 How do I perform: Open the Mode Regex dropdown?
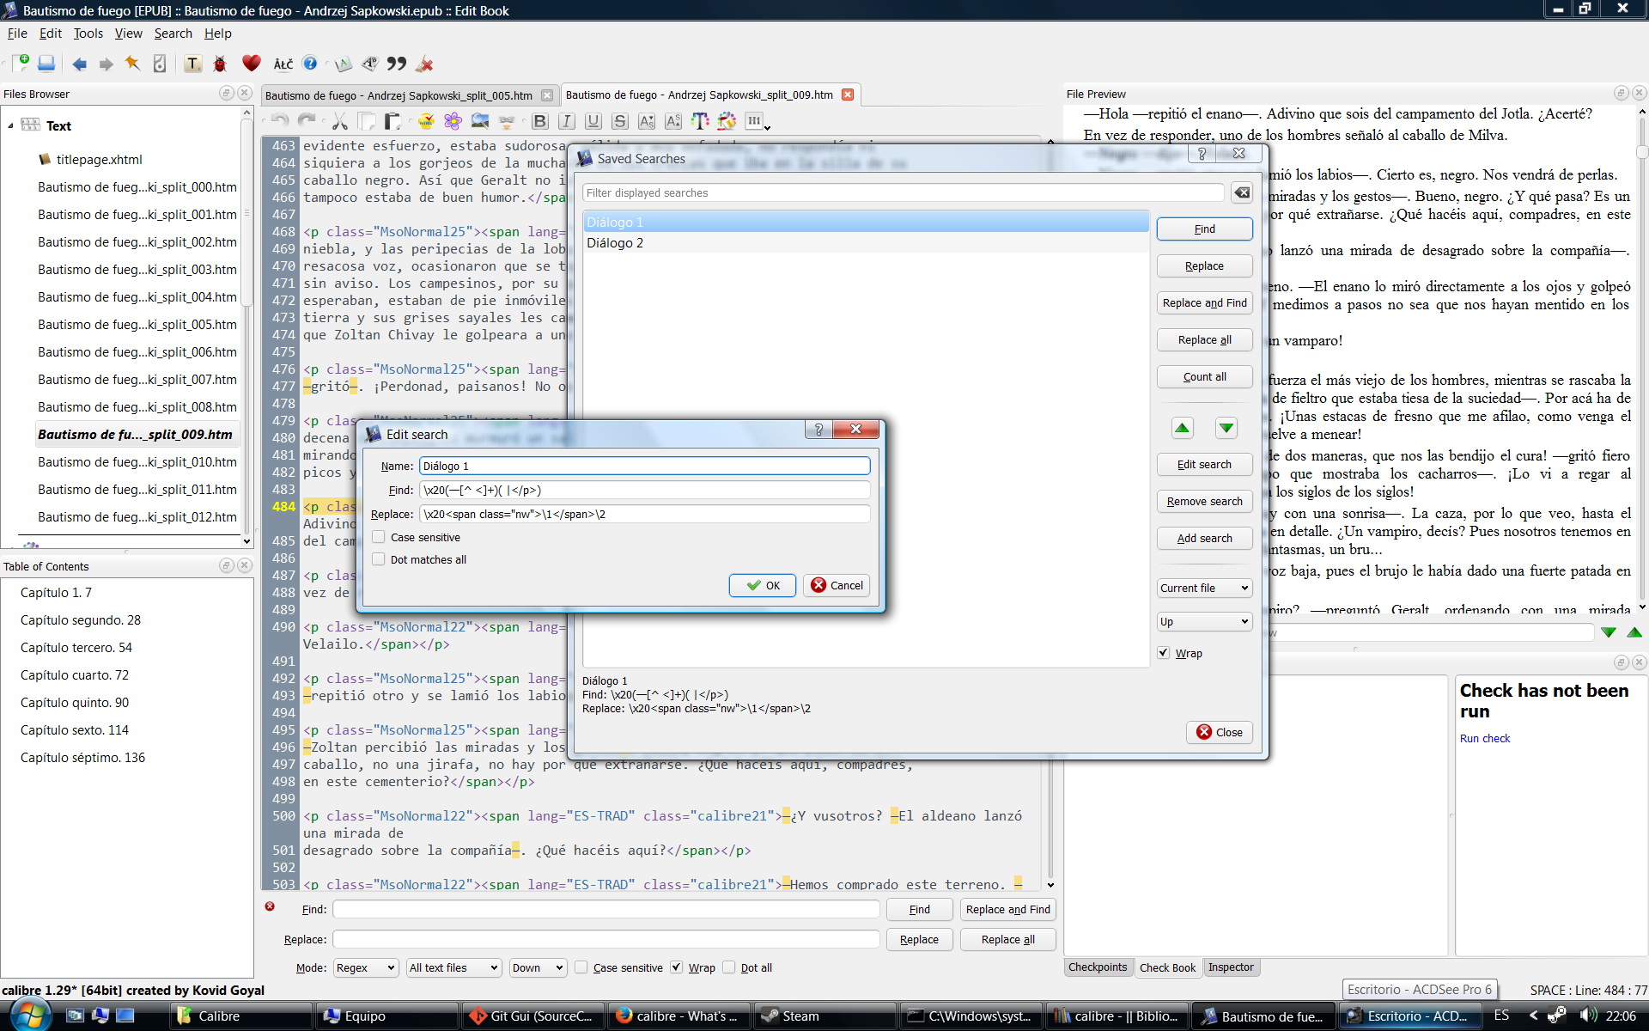point(365,968)
